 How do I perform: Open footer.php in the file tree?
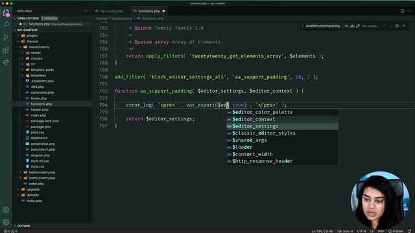(x=39, y=98)
